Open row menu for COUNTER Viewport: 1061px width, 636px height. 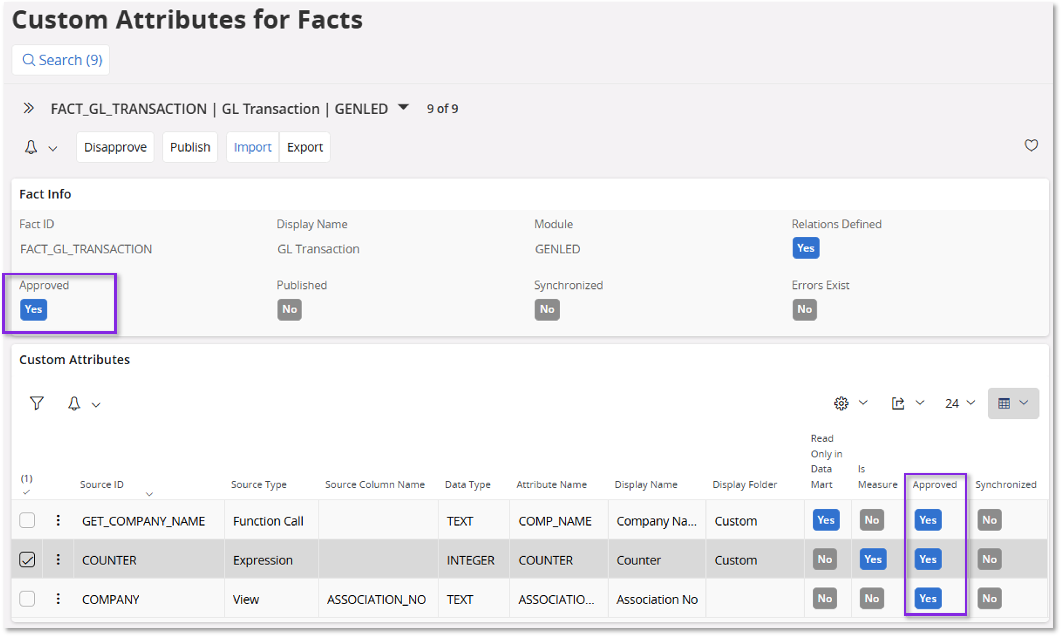pyautogui.click(x=58, y=559)
